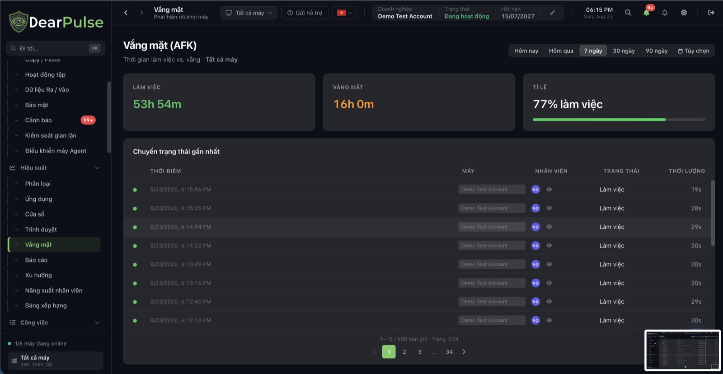Toggle the eye icon in the 6:14:54 PM row
The height and width of the screenshot is (374, 723).
coord(549,227)
